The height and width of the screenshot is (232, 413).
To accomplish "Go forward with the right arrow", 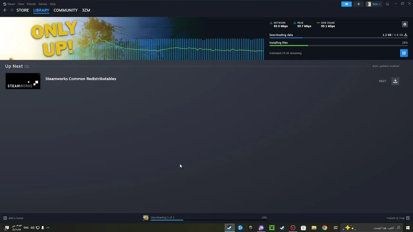I will (x=12, y=10).
